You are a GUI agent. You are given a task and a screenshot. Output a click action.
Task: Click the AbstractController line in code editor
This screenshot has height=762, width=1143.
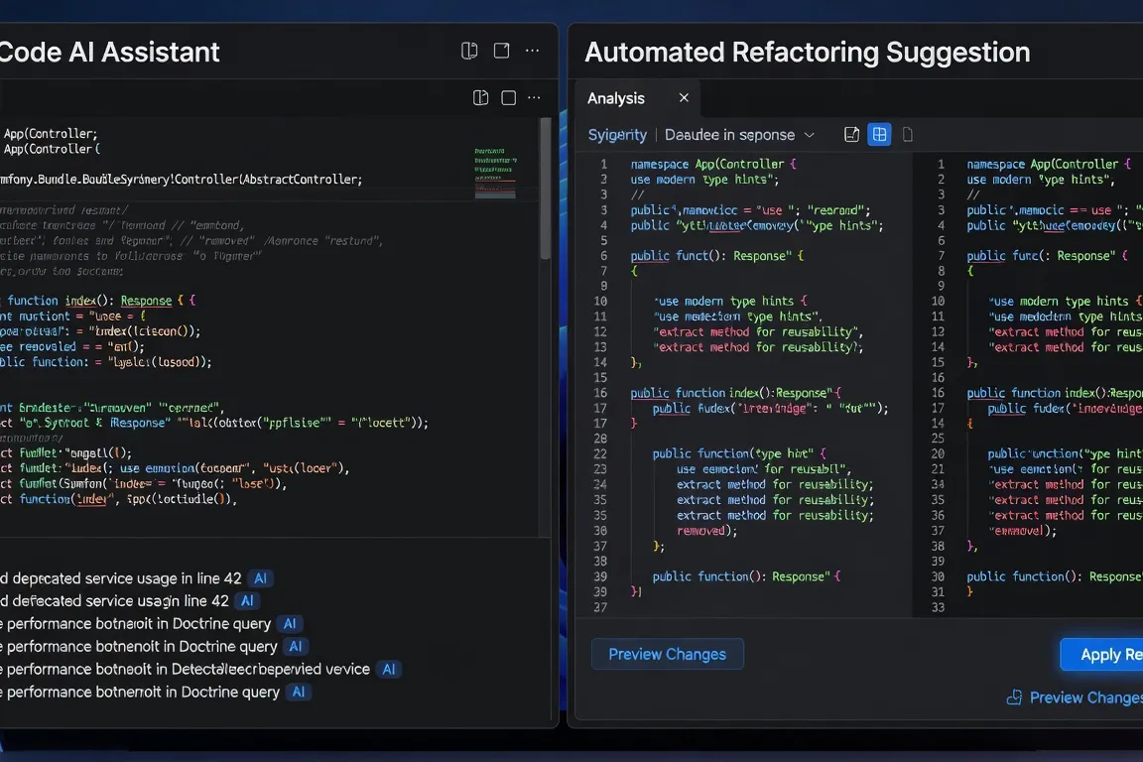(x=181, y=180)
